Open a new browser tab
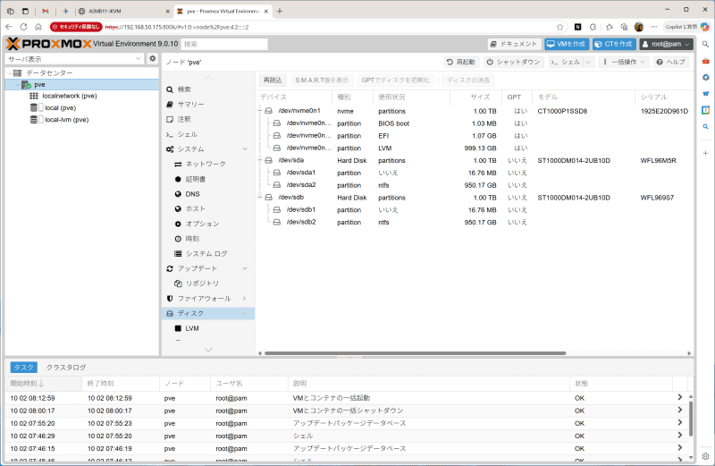 (x=280, y=11)
